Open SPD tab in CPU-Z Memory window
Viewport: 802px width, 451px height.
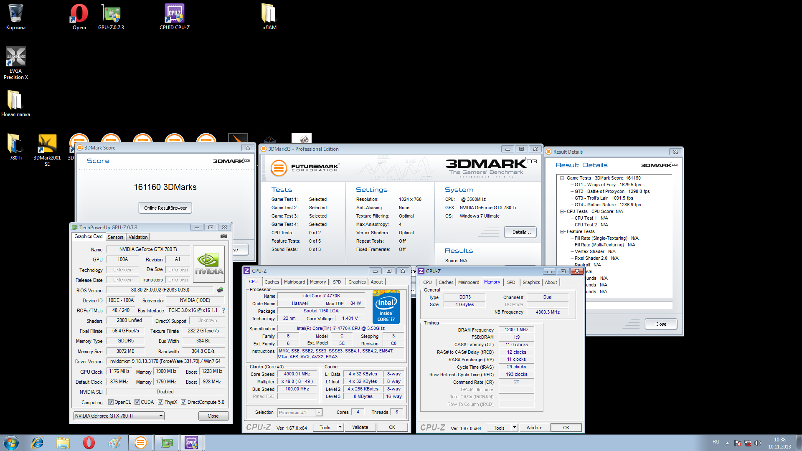[x=511, y=282]
